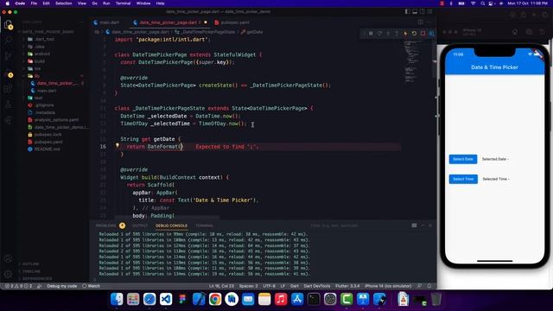The image size is (553, 311).
Task: Open the Source Control view in the activity bar
Action: coord(8,55)
